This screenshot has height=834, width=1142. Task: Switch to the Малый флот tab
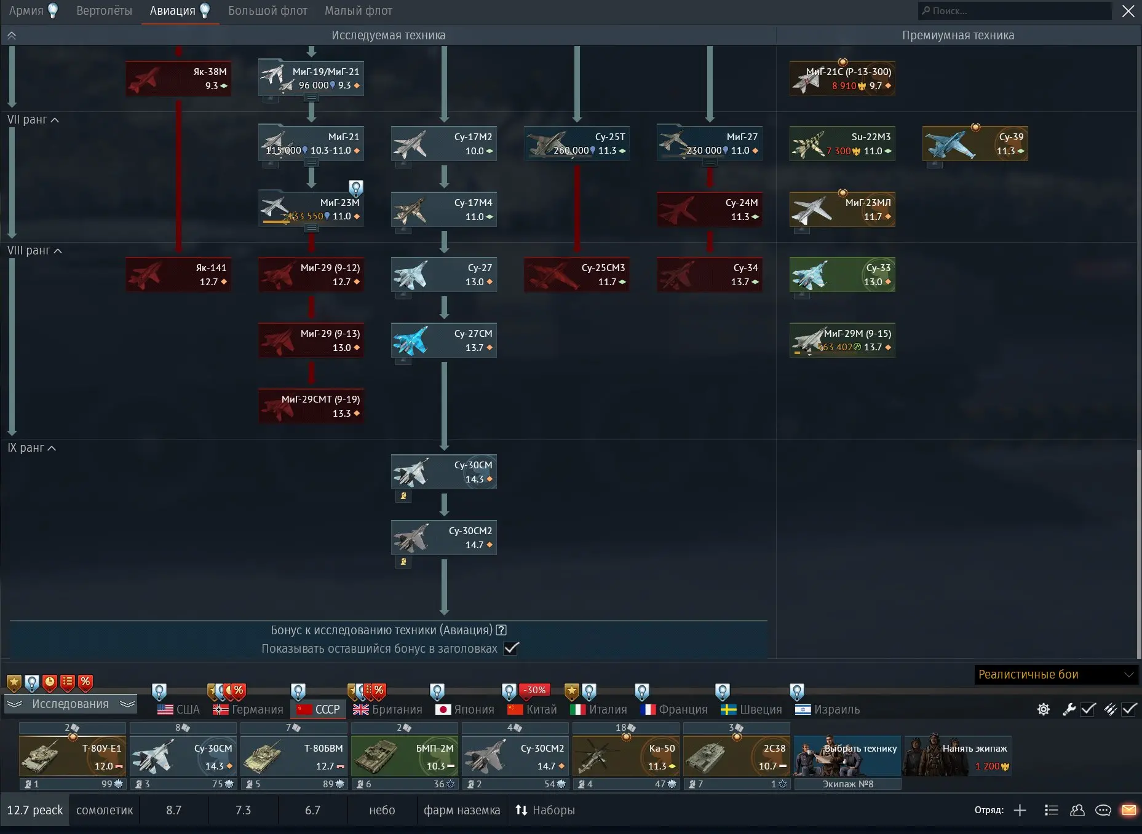(x=358, y=11)
